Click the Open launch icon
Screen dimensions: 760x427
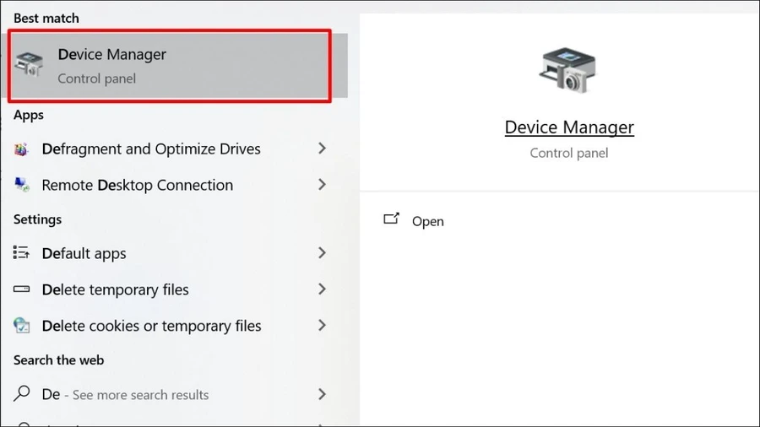point(391,219)
